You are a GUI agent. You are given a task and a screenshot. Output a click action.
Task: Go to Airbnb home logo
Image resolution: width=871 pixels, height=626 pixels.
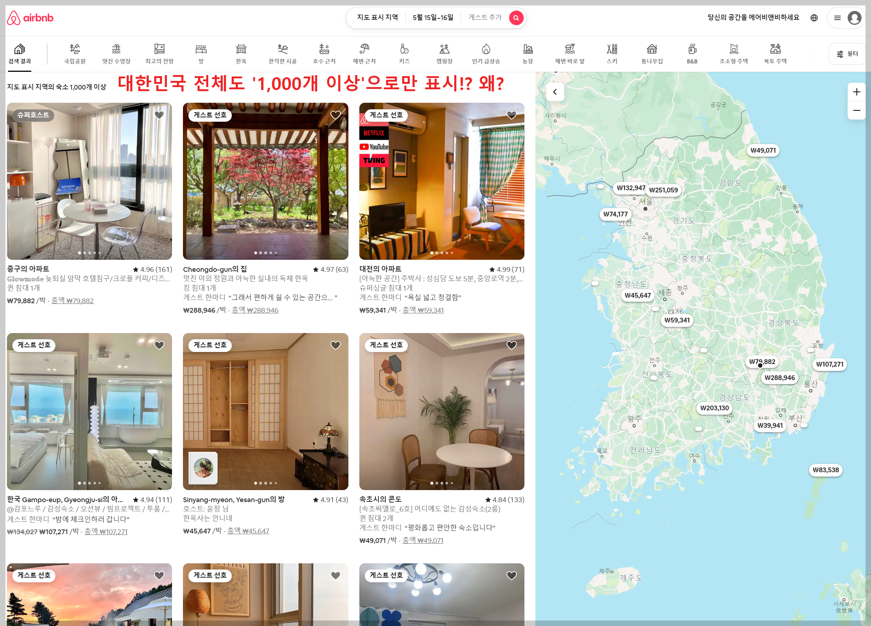(30, 17)
